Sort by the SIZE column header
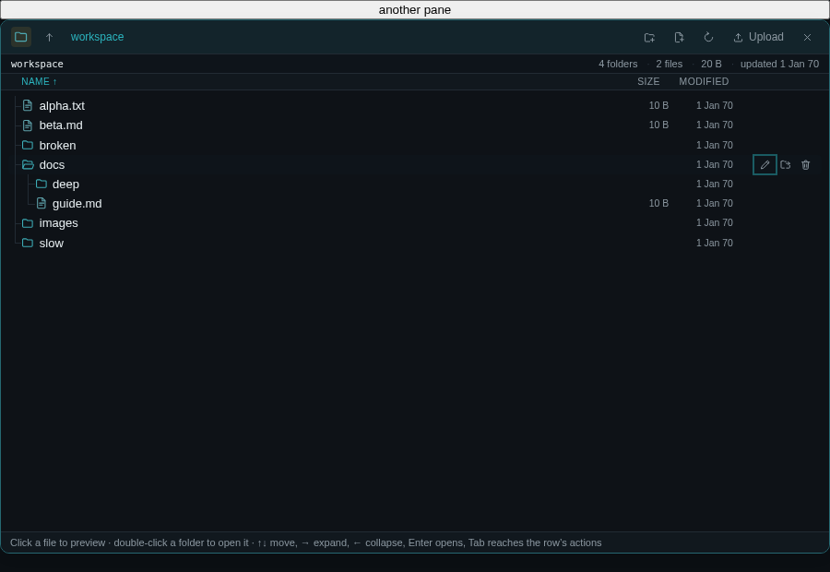This screenshot has height=572, width=830. click(648, 81)
